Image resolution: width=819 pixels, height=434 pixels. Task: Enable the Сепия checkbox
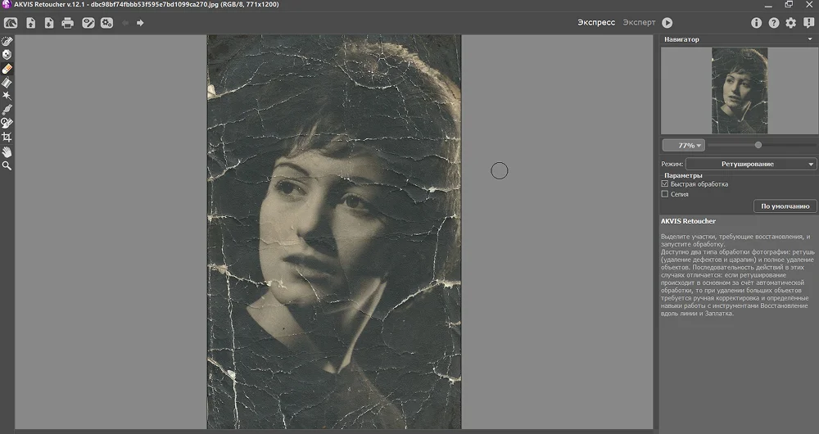point(665,194)
